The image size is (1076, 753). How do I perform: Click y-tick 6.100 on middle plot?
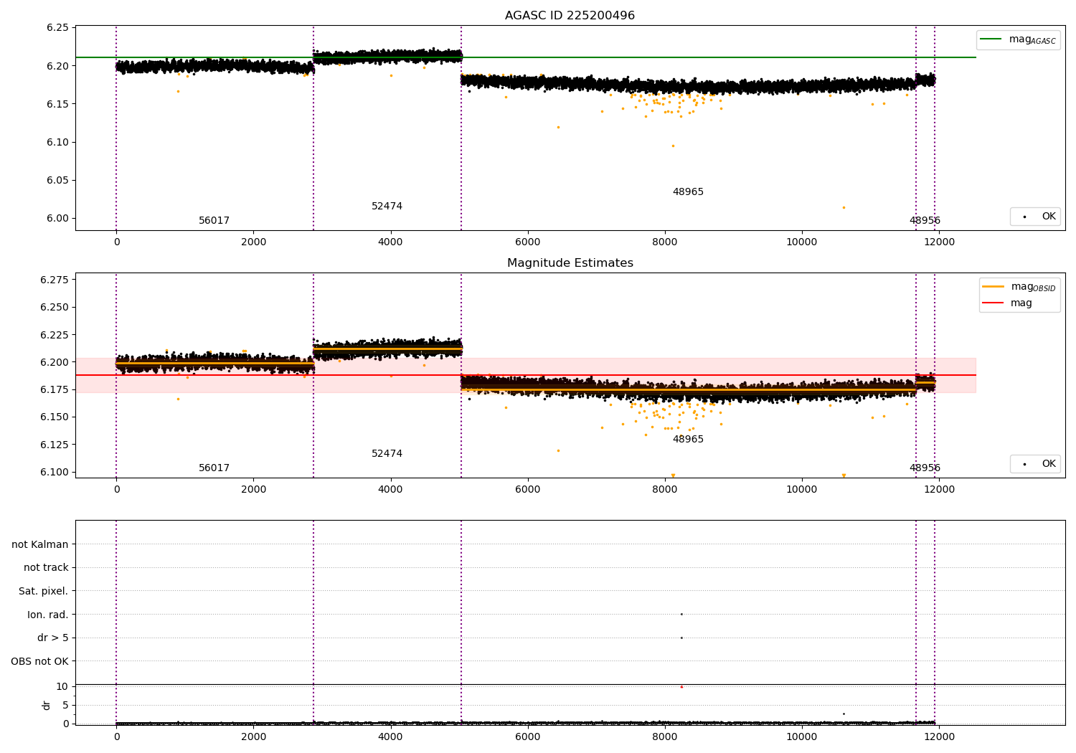(55, 472)
